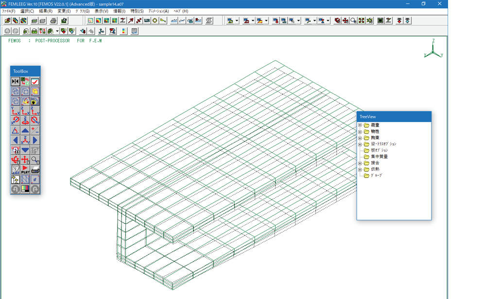Click the left triangle arrow in ToolBox
486x299 pixels.
click(x=15, y=140)
